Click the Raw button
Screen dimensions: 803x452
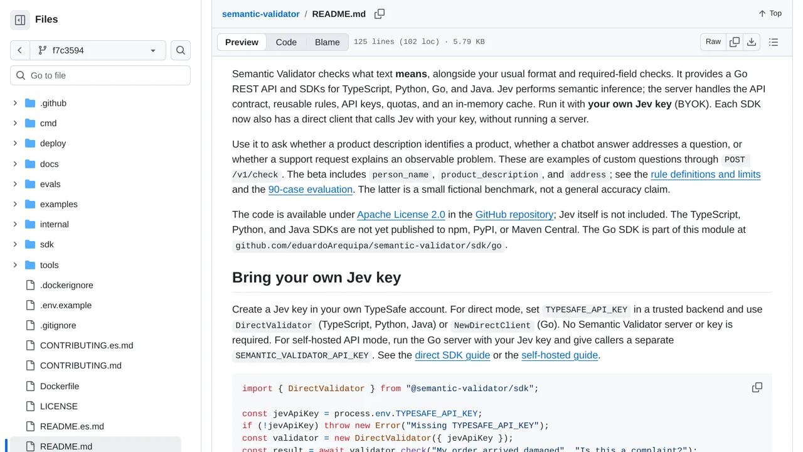click(x=713, y=42)
